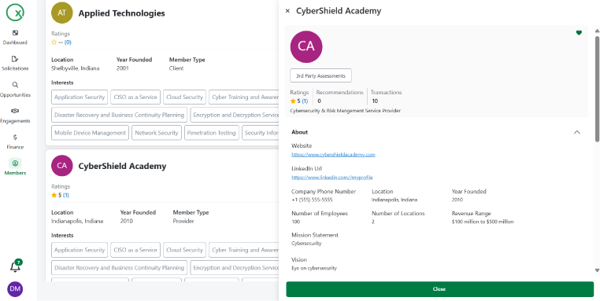Click the detail panel scrollbar down arrow
Viewport: 600px width, 301px height.
tap(597, 270)
